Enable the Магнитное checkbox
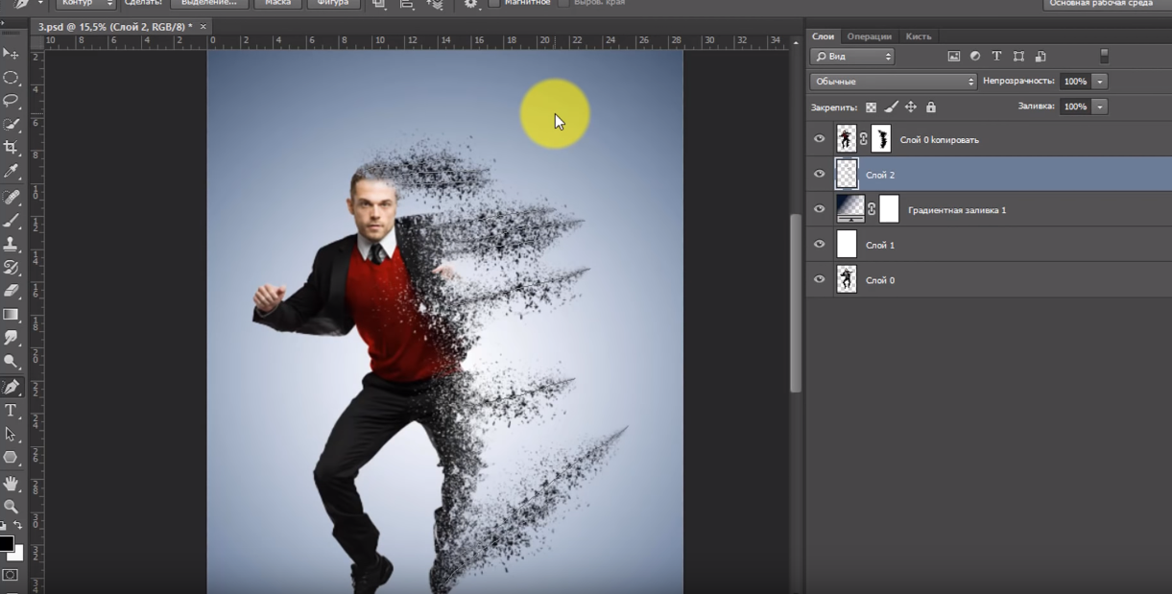 pos(494,3)
